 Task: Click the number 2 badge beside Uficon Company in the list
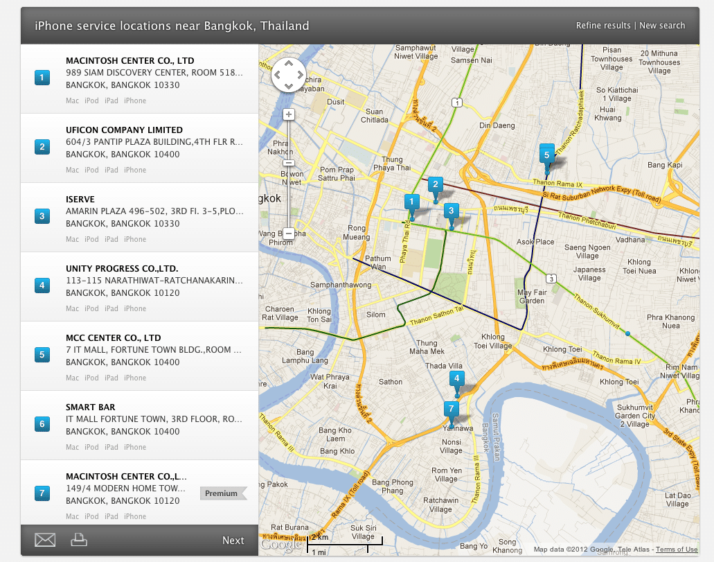pyautogui.click(x=42, y=147)
